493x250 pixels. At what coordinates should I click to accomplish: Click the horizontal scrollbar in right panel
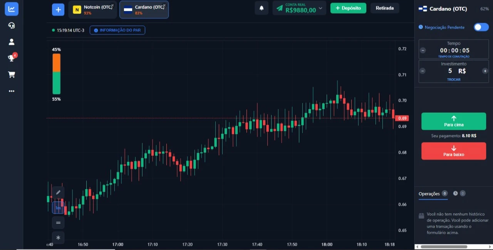[444, 247]
